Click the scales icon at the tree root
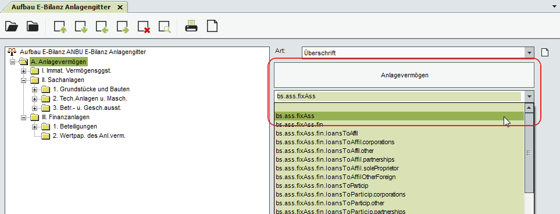 click(x=12, y=52)
